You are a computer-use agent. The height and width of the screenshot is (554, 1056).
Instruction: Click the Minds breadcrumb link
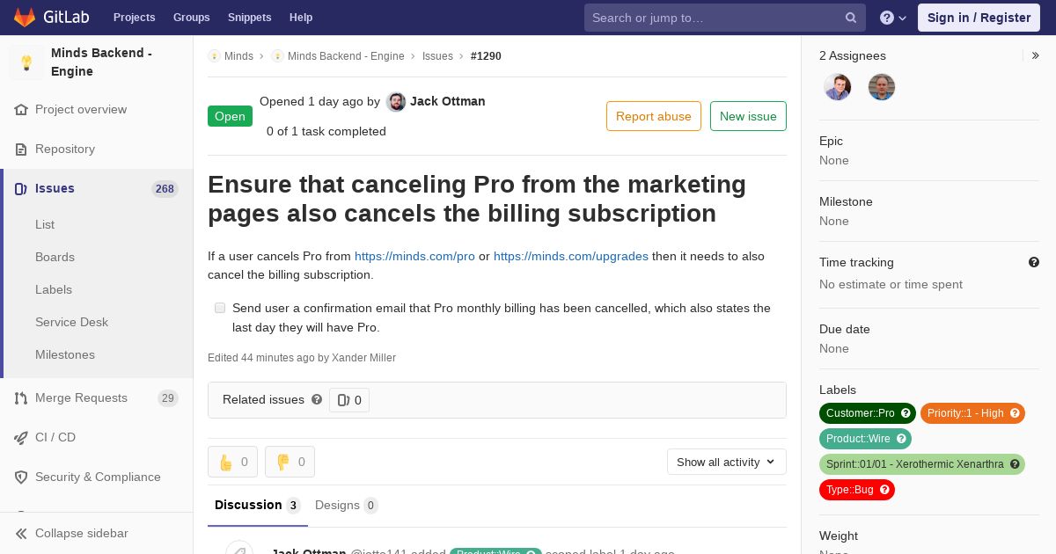click(238, 56)
